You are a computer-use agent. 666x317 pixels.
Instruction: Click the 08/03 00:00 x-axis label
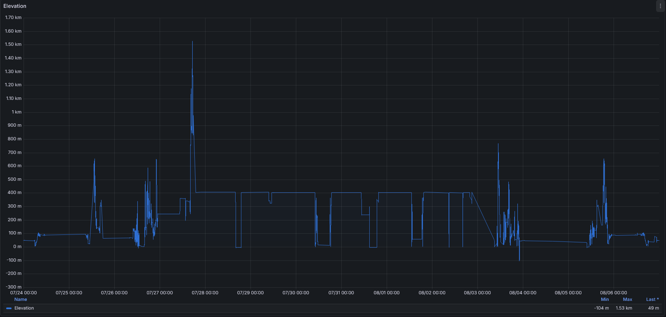click(477, 293)
